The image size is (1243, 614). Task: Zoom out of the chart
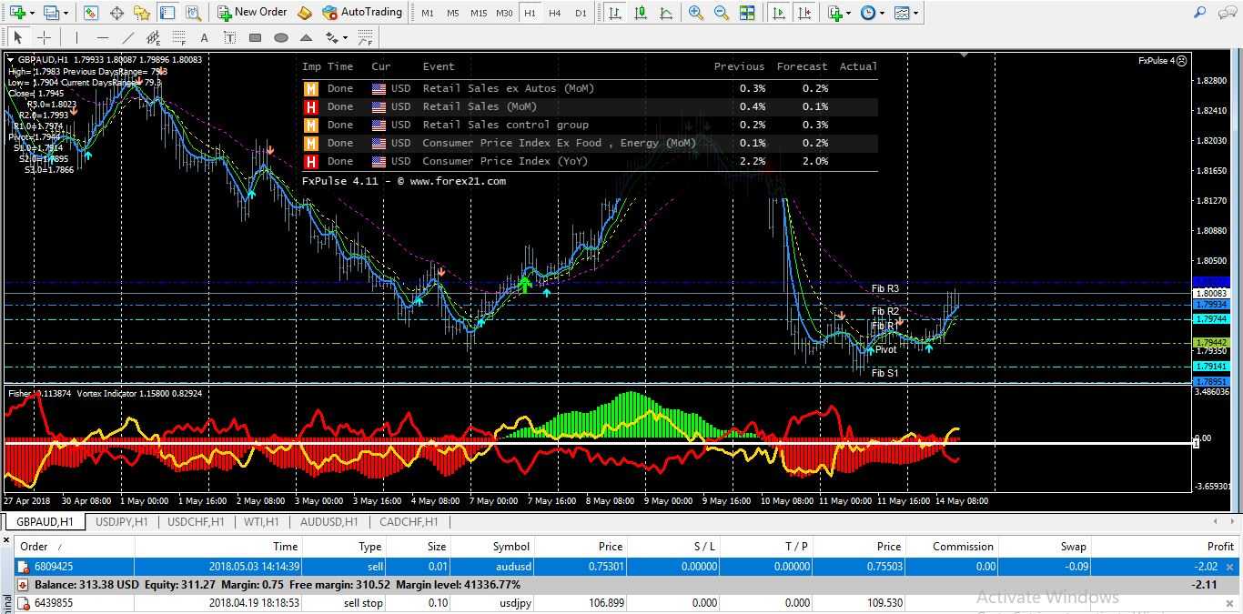click(722, 13)
